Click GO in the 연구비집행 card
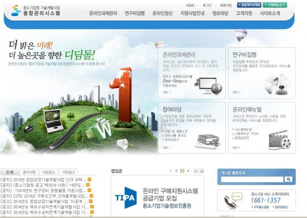The width and height of the screenshot is (307, 218). (237, 92)
